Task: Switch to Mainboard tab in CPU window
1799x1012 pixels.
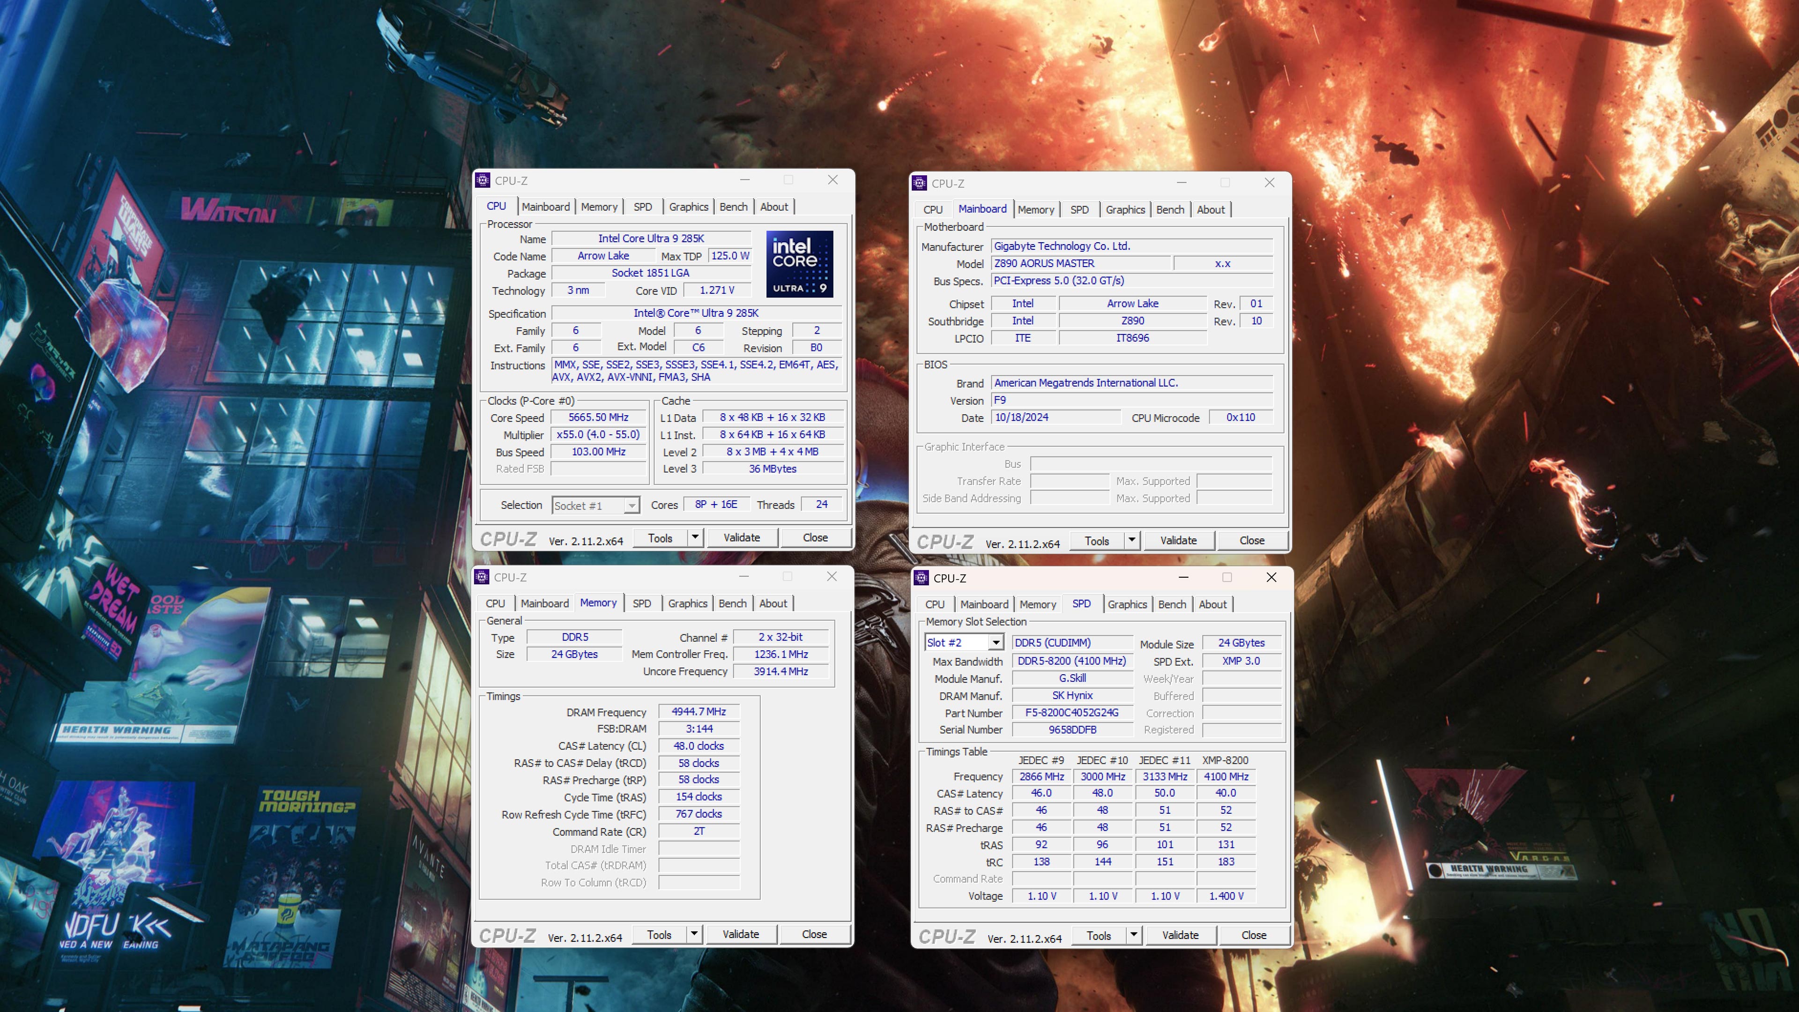Action: [545, 207]
